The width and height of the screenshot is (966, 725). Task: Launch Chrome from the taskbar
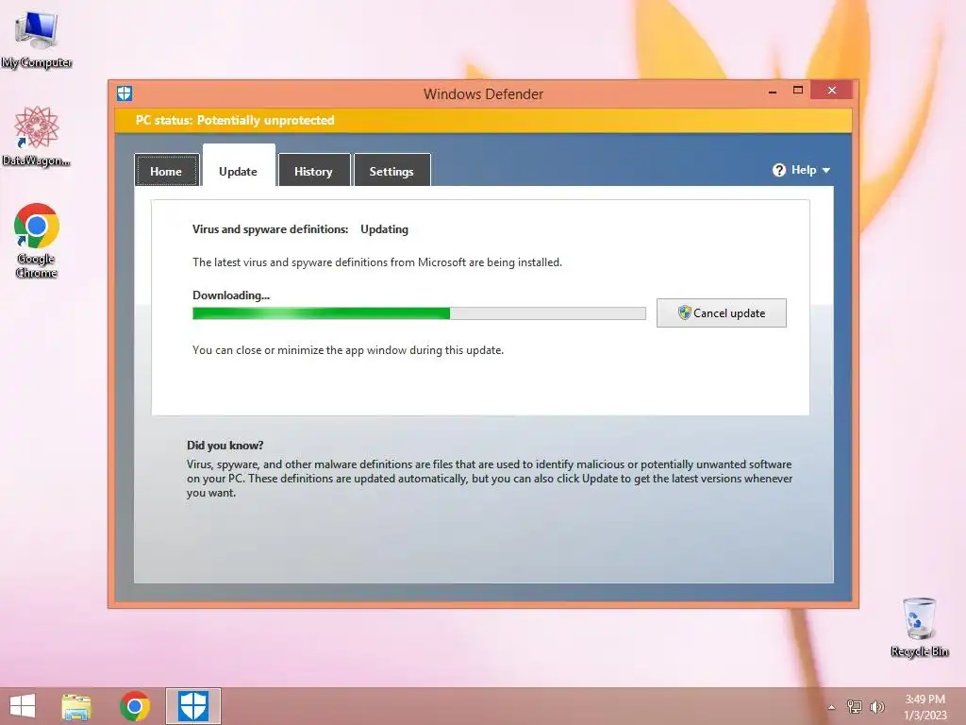point(135,706)
